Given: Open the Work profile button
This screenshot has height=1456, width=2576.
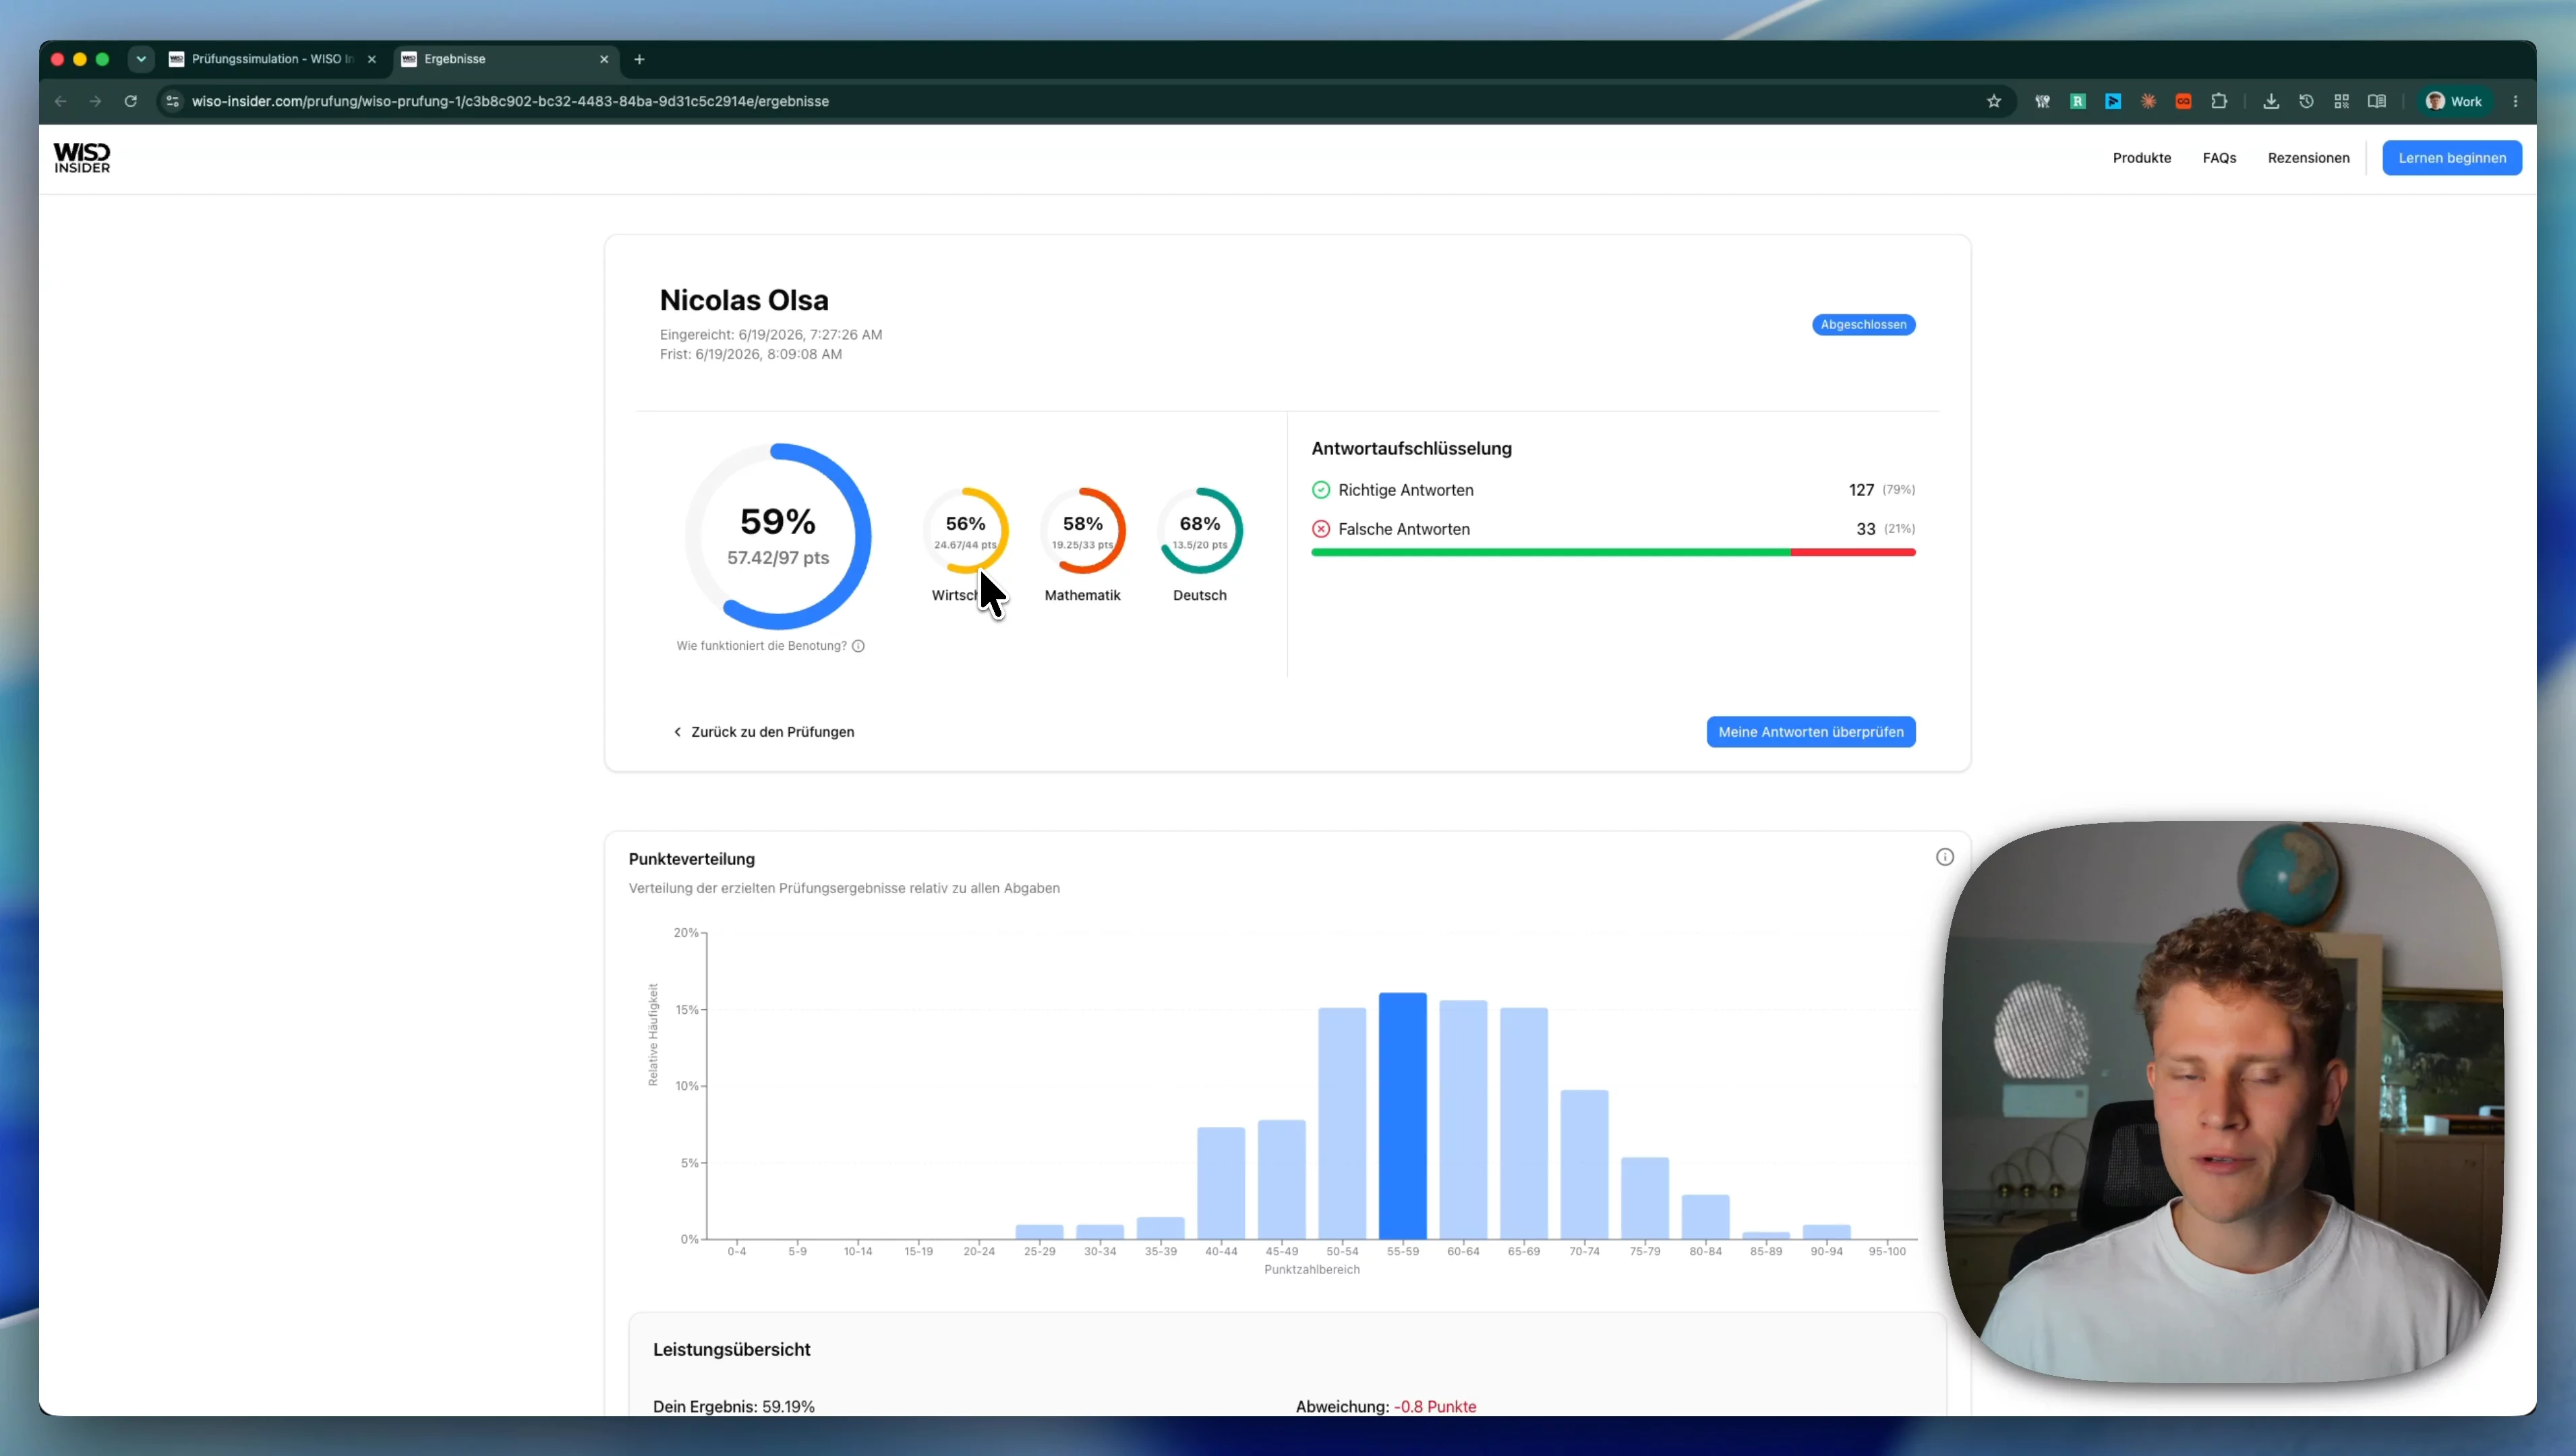Looking at the screenshot, I should click(2454, 101).
